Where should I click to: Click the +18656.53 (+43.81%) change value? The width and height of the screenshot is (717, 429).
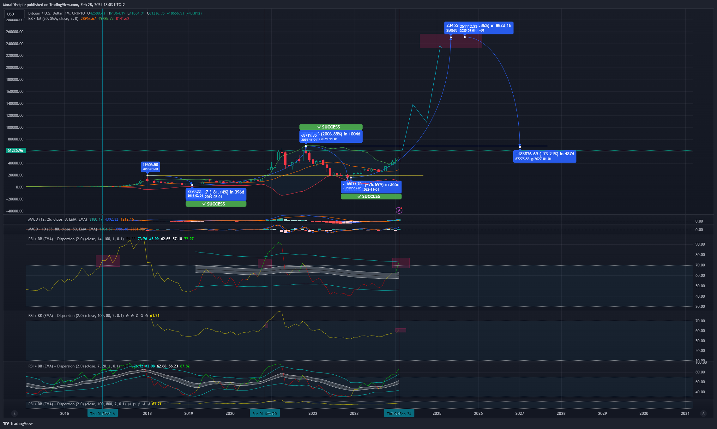(x=184, y=13)
